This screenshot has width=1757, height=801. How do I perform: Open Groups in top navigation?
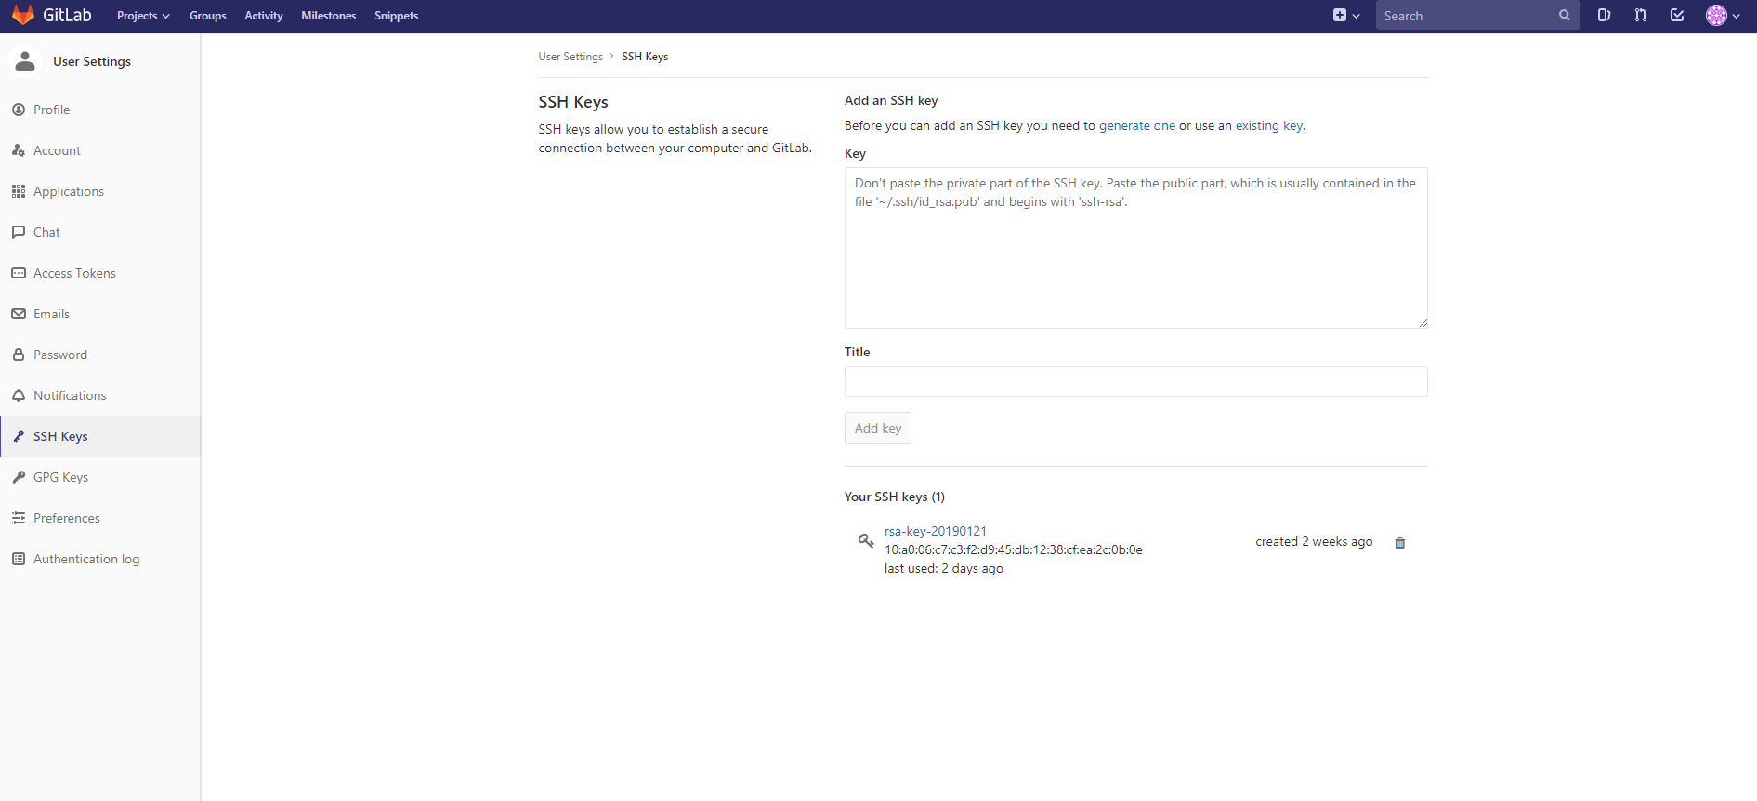pyautogui.click(x=208, y=16)
